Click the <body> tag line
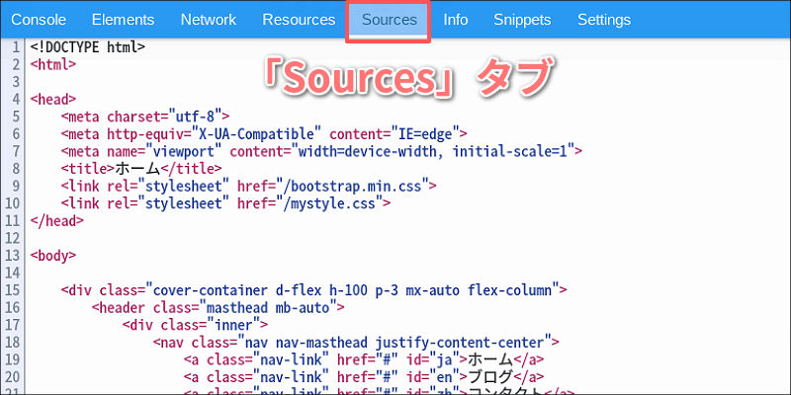Image resolution: width=791 pixels, height=395 pixels. pos(53,256)
